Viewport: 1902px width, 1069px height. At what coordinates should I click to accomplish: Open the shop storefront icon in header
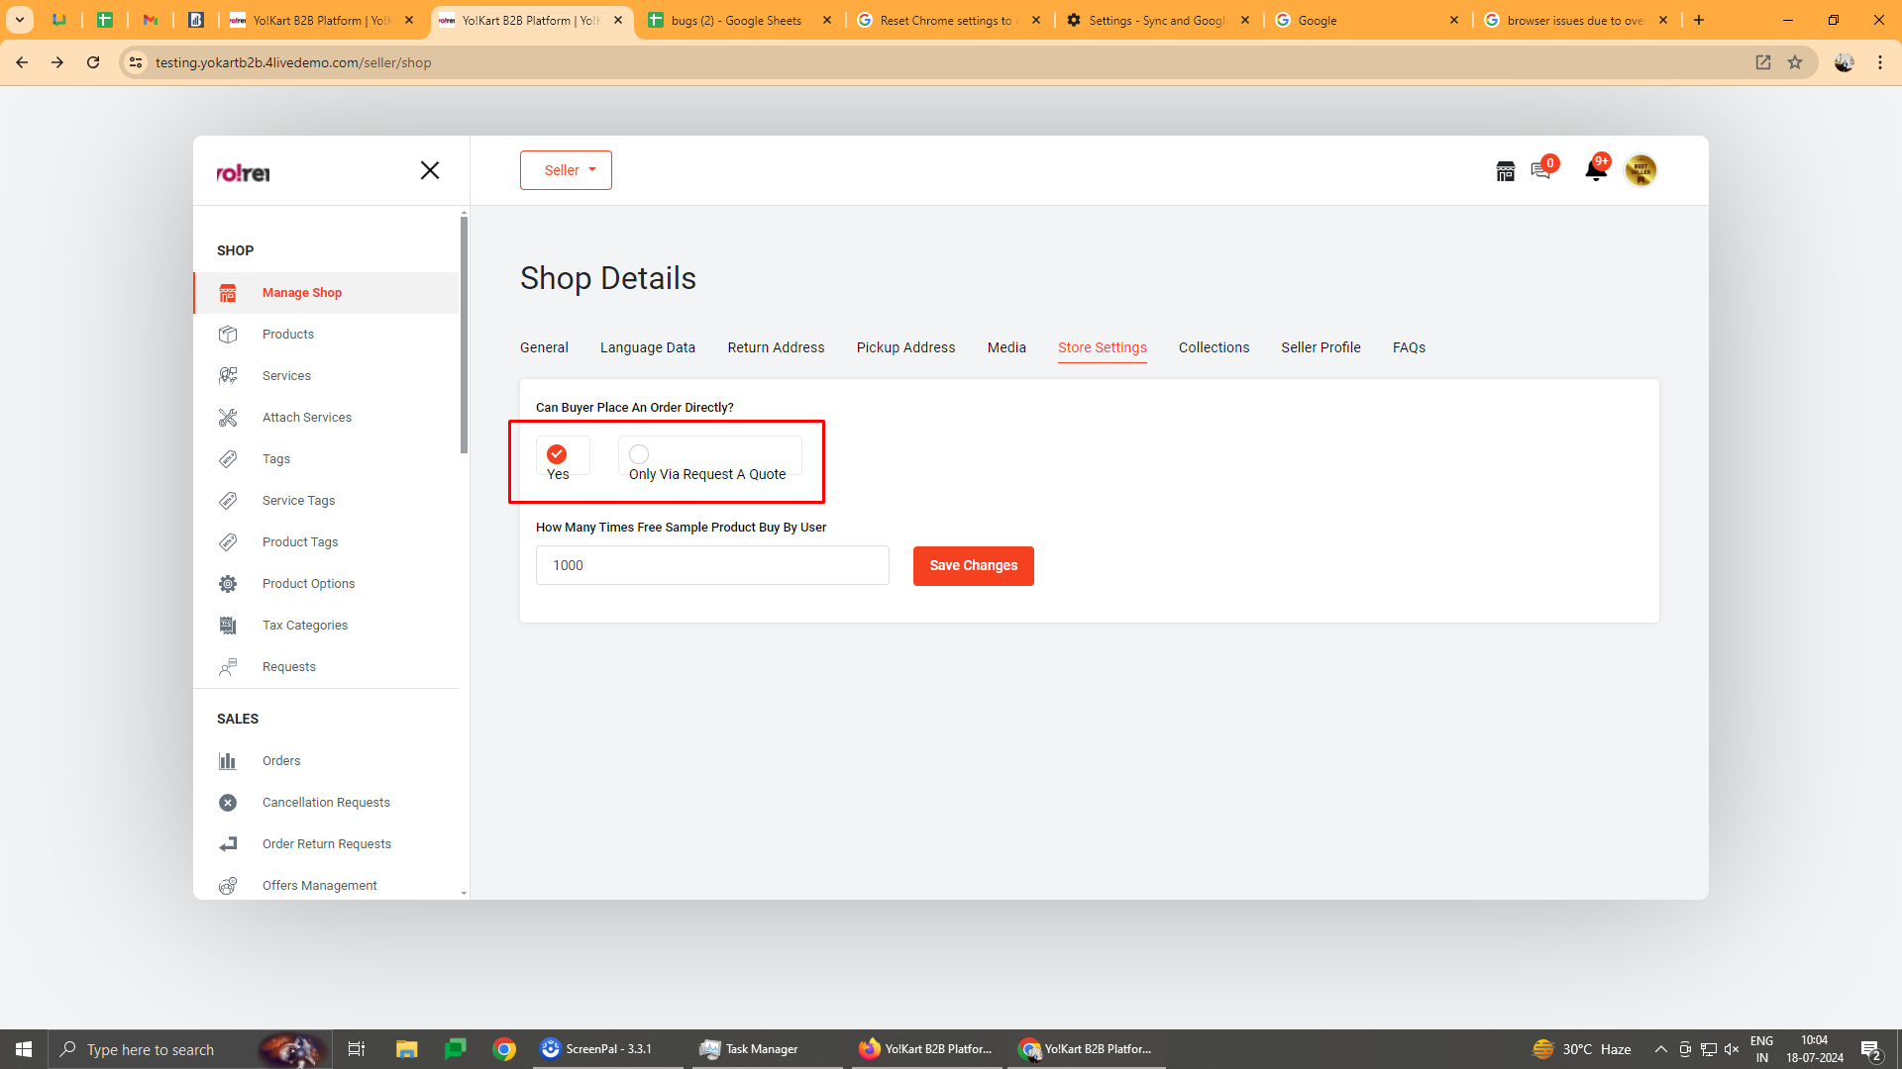pos(1505,171)
